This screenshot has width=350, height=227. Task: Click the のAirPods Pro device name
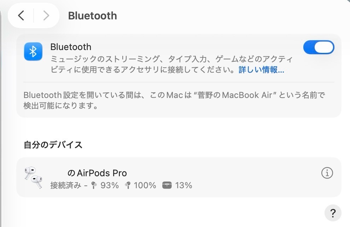(98, 173)
